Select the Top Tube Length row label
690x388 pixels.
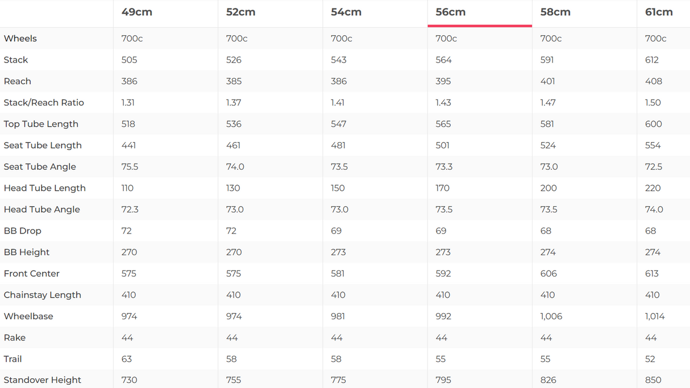click(41, 124)
